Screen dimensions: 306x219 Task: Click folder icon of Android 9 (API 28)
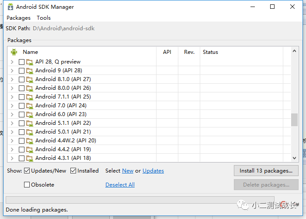[x=30, y=71]
